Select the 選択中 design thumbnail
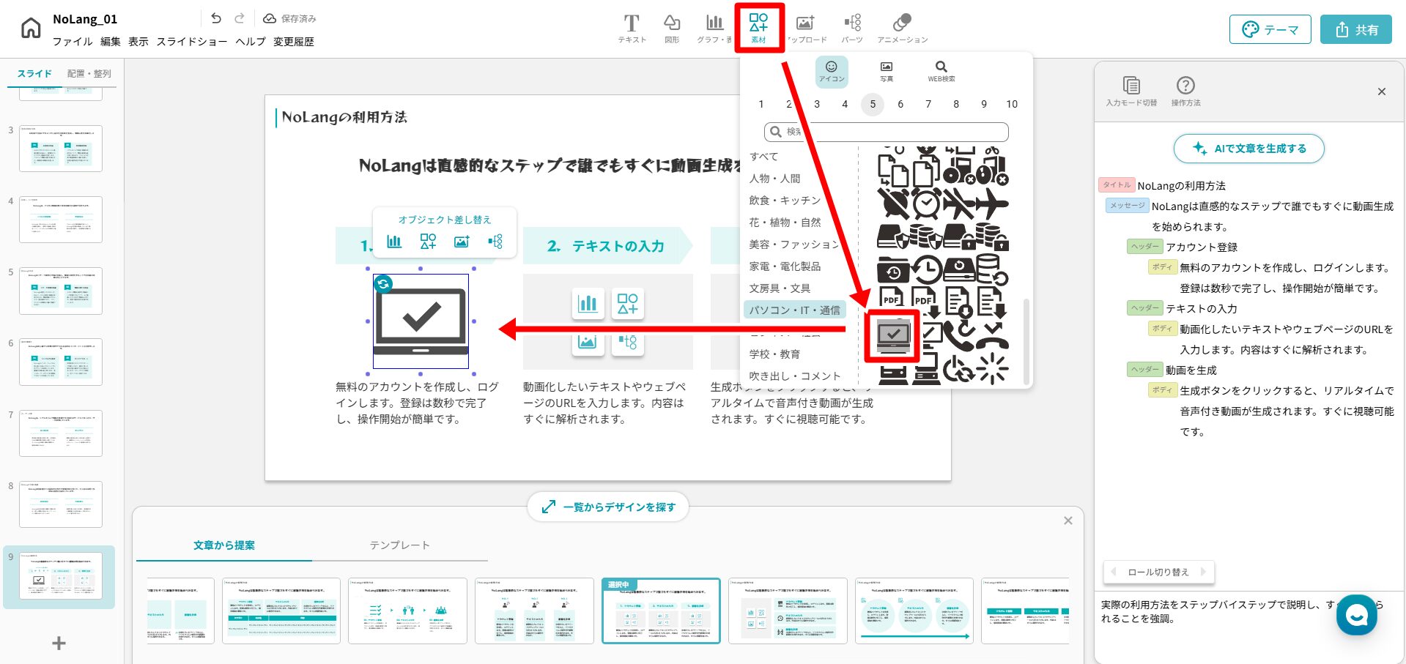Image resolution: width=1406 pixels, height=664 pixels. 661,611
